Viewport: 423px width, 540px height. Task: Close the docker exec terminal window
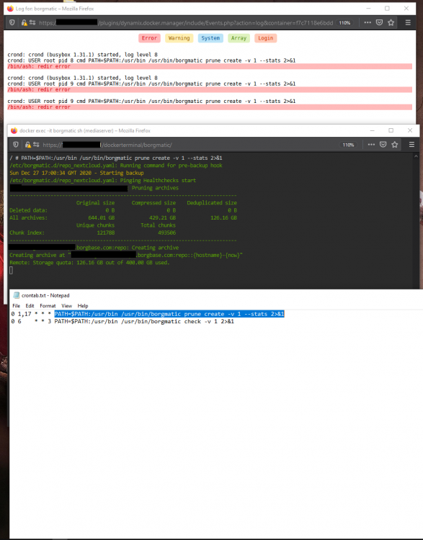click(x=410, y=130)
